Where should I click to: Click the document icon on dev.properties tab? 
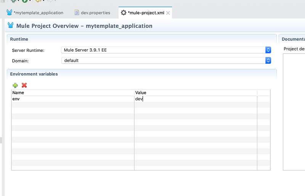pos(77,13)
